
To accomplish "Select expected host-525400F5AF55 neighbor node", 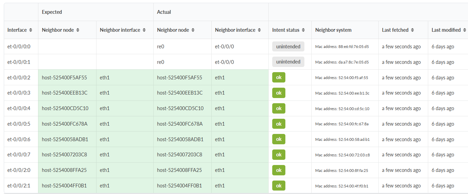I will [64, 78].
